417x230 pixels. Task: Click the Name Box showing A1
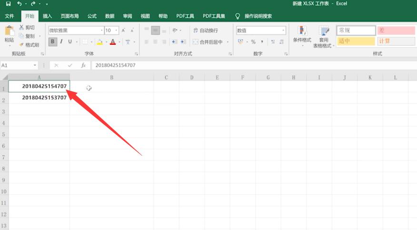point(19,65)
